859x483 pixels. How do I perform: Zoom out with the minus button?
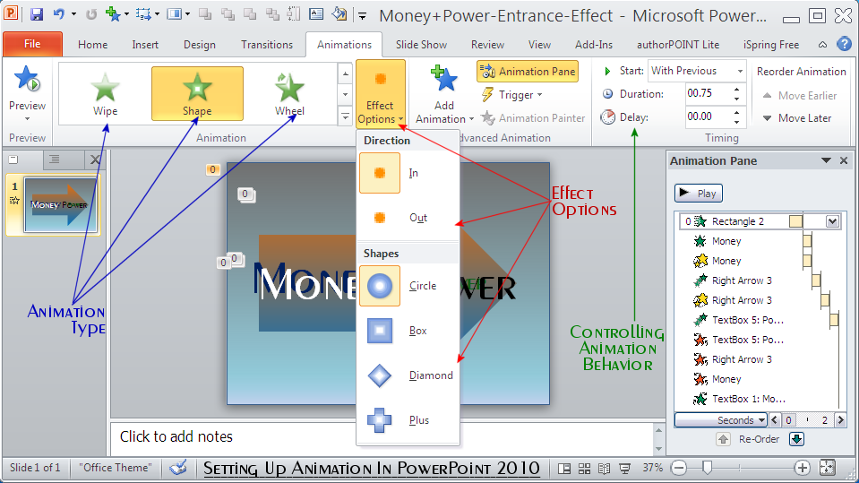[x=679, y=468]
